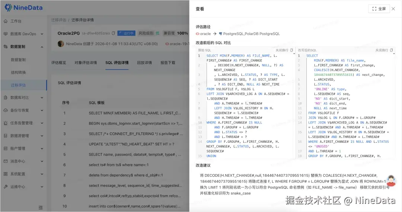Click the 数据复制 section icon
This screenshot has width=402, height=212.
point(6,46)
